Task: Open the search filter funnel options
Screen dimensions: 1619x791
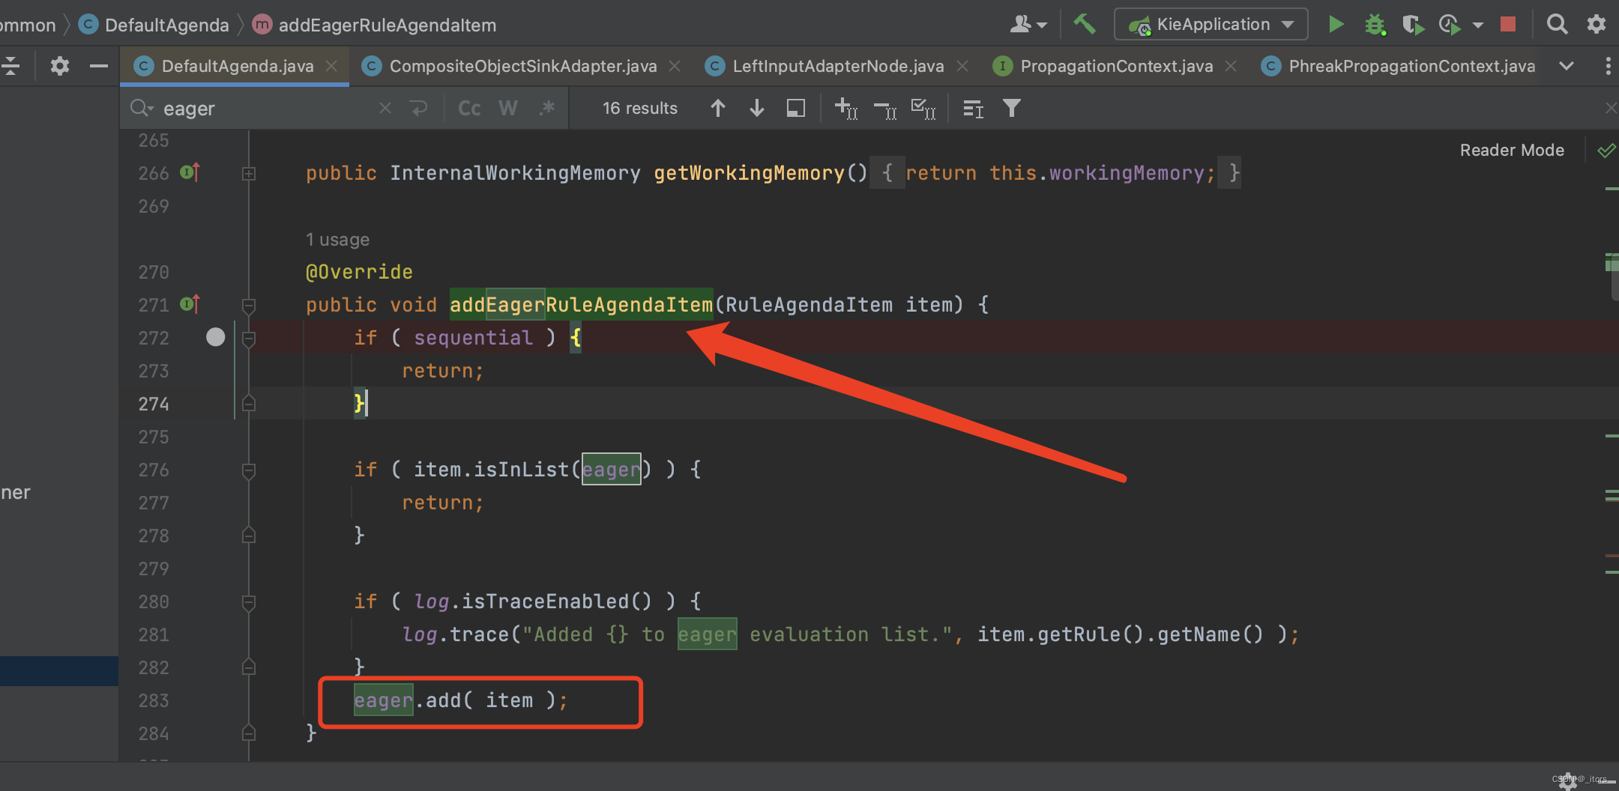Action: [1012, 109]
